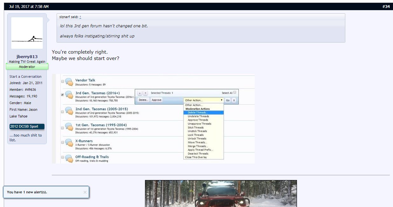This screenshot has width=393, height=207.
Task: Choose Unstick Threads option
Action: pyautogui.click(x=197, y=131)
